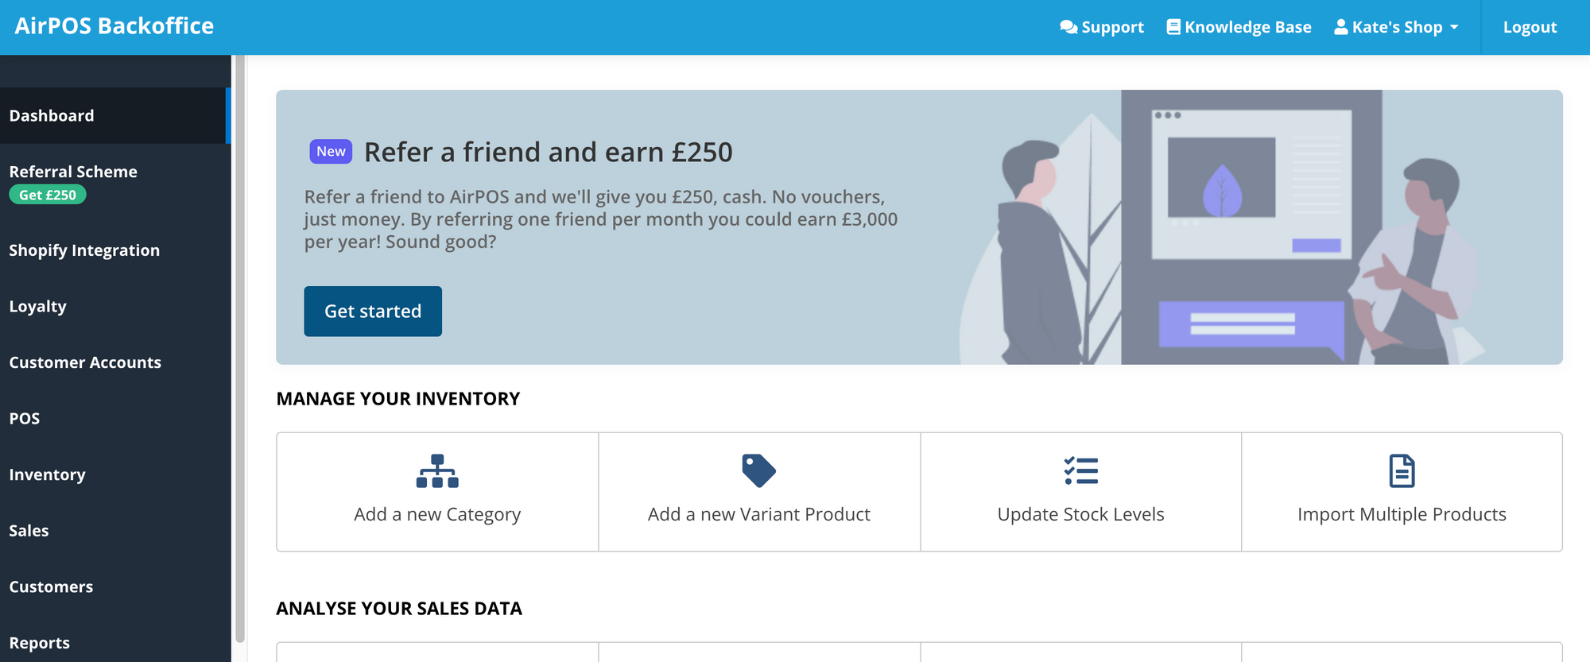Click the Get £250 green badge
Image resolution: width=1590 pixels, height=662 pixels.
(x=47, y=194)
